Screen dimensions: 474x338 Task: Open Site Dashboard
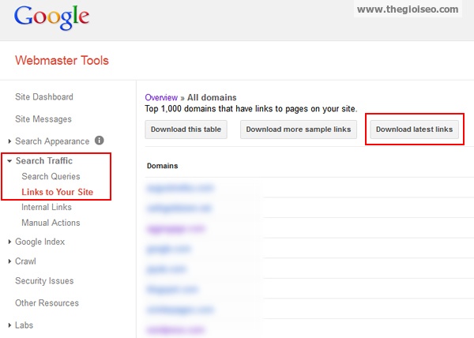click(44, 97)
